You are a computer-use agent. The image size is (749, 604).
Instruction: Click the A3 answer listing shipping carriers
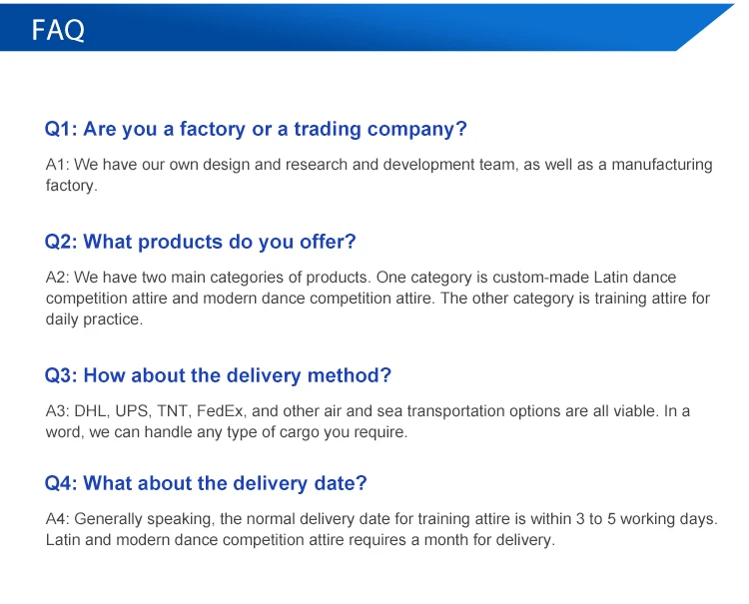tap(368, 421)
